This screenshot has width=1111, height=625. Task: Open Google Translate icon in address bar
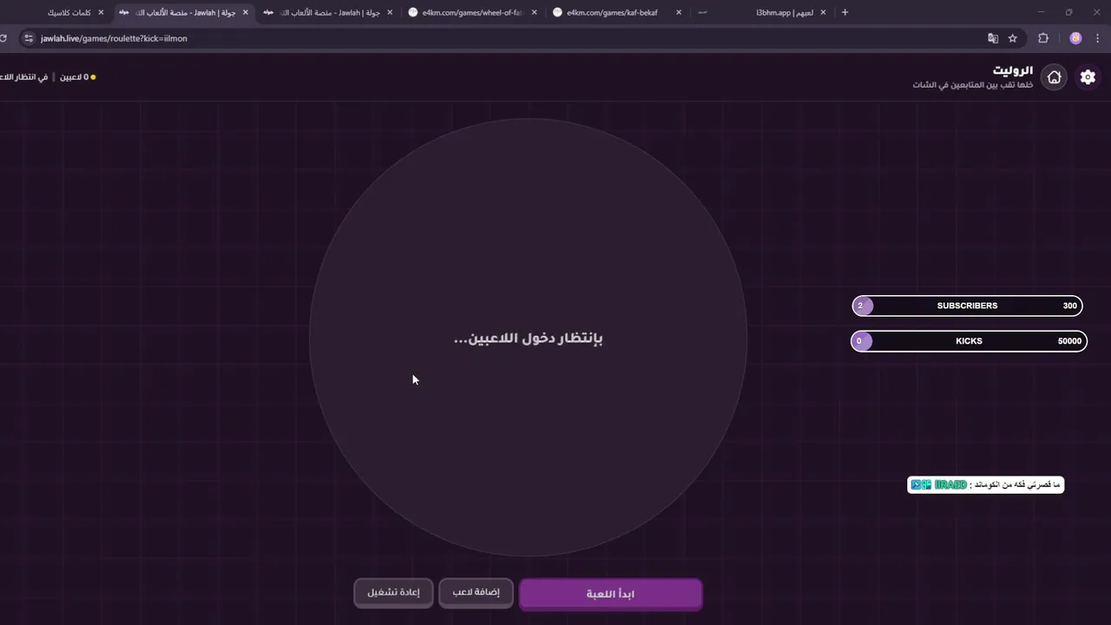click(x=993, y=38)
